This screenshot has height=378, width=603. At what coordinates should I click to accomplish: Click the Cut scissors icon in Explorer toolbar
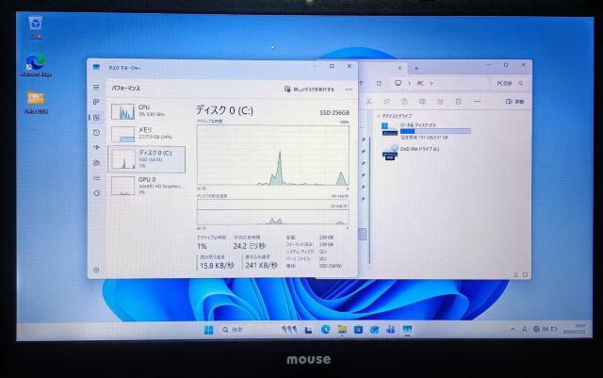[x=368, y=102]
